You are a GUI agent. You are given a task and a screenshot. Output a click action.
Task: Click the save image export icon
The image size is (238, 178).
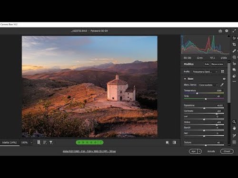[220, 31]
